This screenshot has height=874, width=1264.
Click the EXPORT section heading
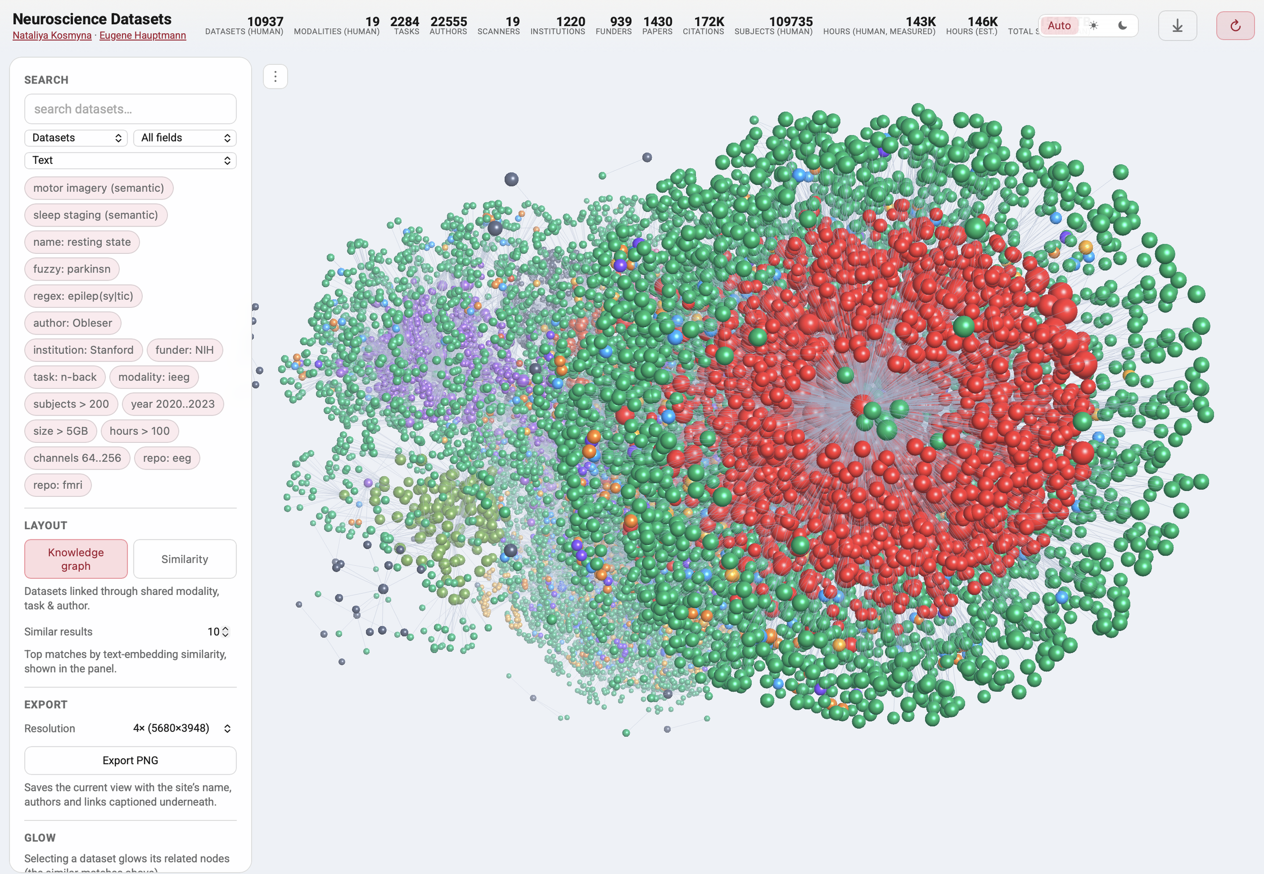[46, 705]
